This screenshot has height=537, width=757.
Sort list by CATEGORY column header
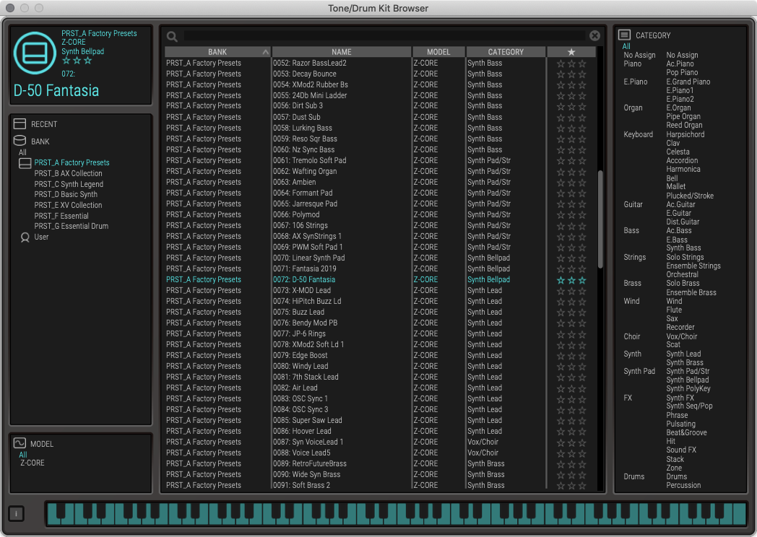(x=506, y=52)
